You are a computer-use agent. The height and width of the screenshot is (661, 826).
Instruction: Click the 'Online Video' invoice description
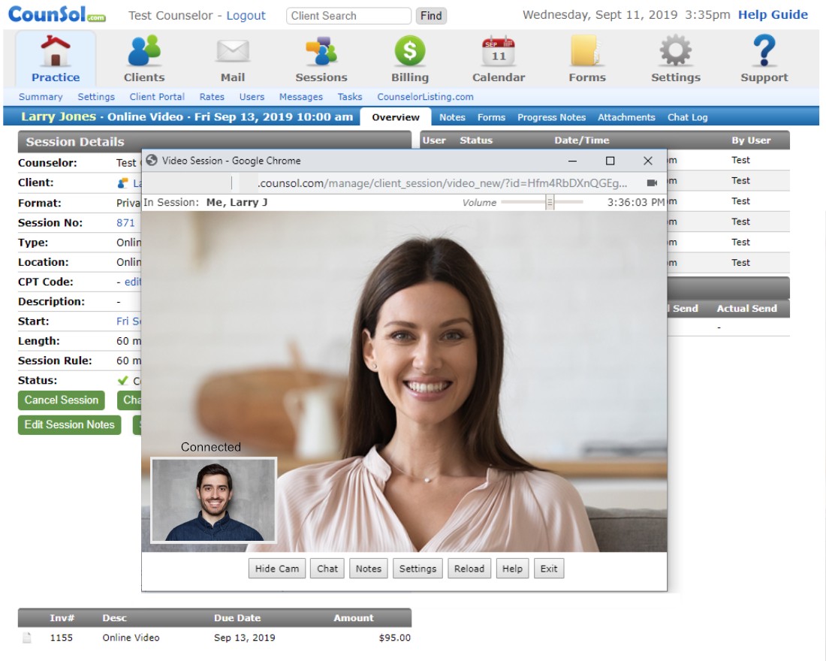pos(131,638)
